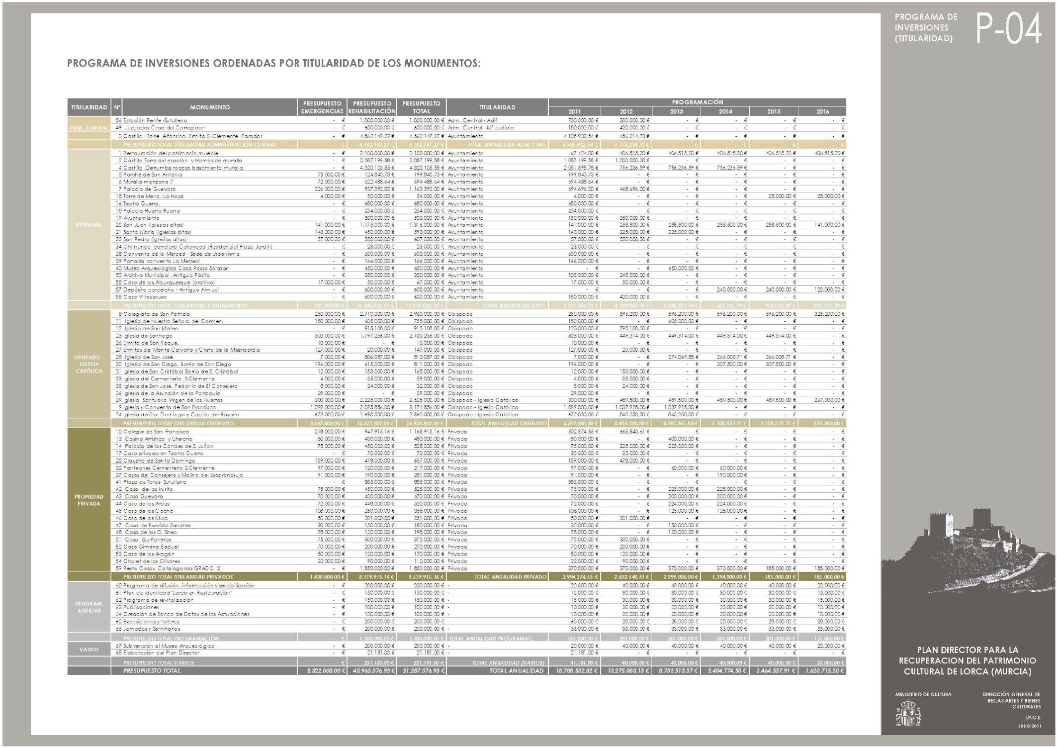The image size is (1057, 748).
Task: Click the 'PROGRAM. AUXILIAR' group label
Action: click(x=89, y=607)
